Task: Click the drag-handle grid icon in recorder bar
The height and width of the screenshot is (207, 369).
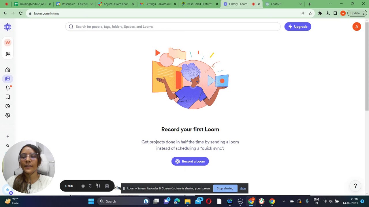Action: pos(83,186)
